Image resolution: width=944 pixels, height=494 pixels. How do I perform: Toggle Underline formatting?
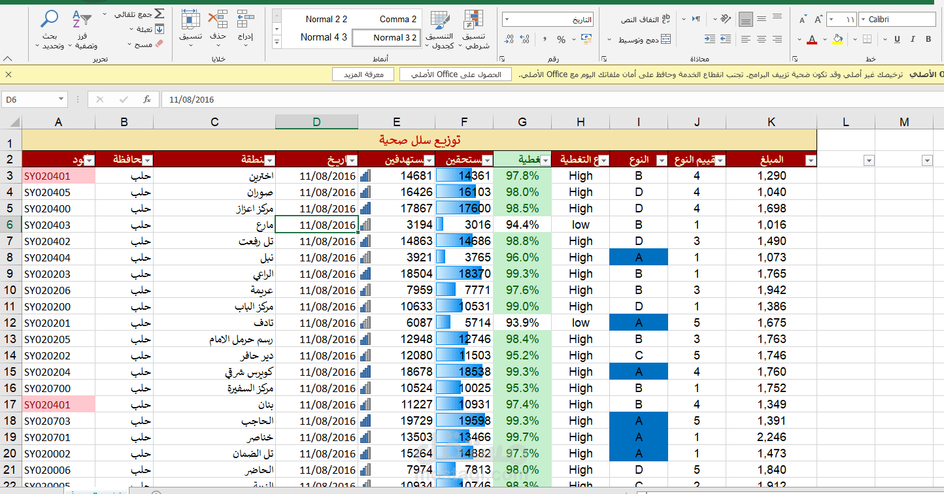(x=897, y=39)
